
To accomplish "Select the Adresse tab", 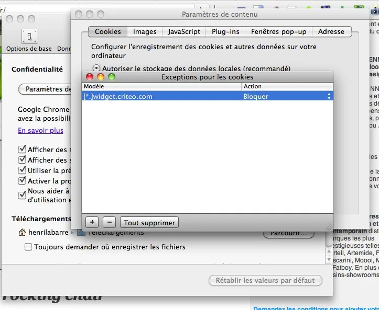I will coord(331,31).
